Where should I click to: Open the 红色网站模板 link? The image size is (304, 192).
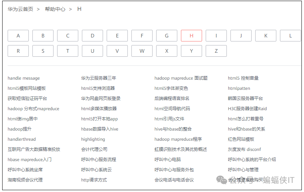click(241, 139)
